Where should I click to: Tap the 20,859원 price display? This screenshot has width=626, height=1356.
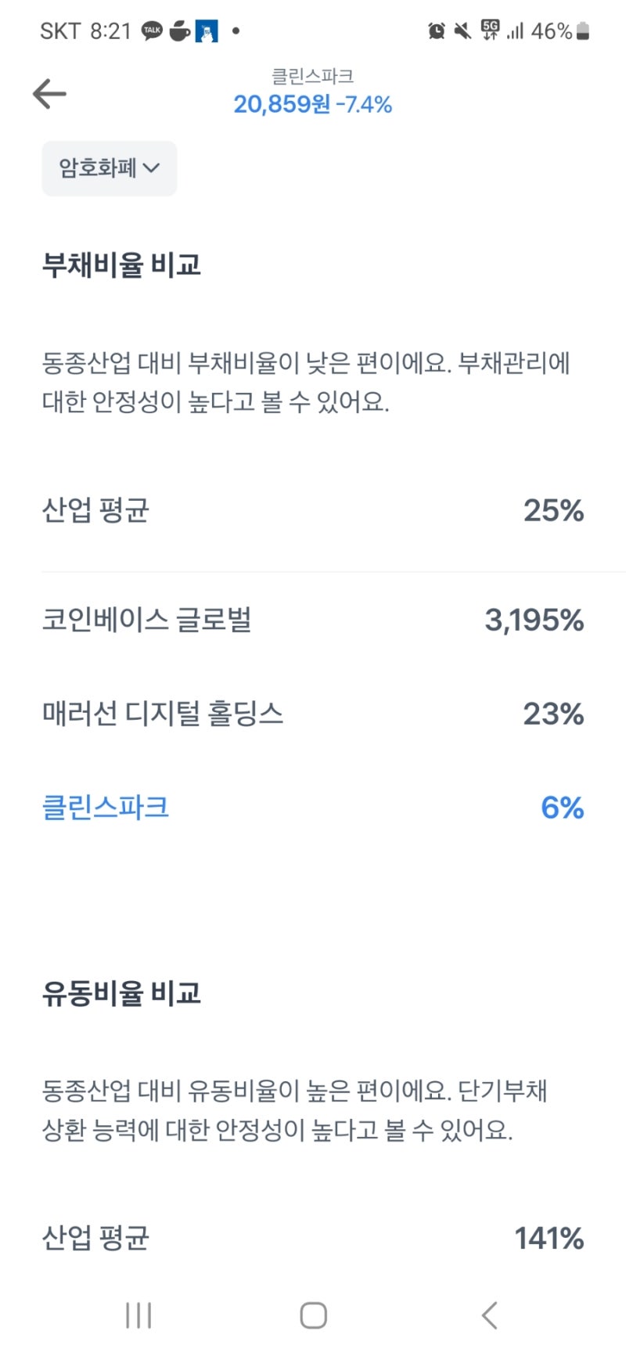pos(312,103)
